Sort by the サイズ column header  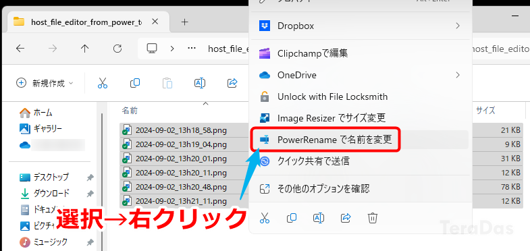485,110
